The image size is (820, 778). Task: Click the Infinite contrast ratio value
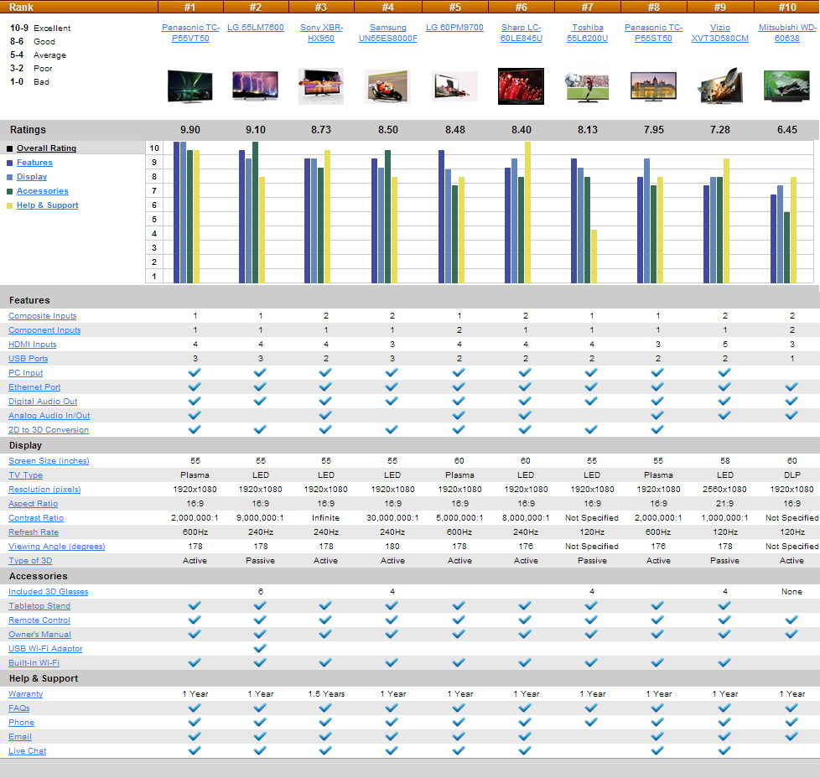(326, 517)
